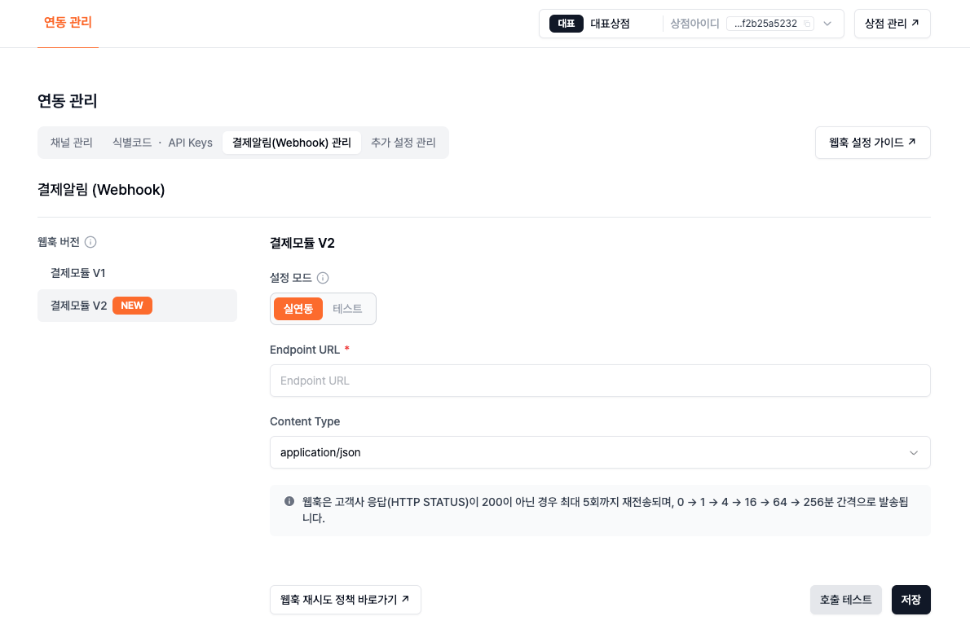Click the copy icon beside store ID
The width and height of the screenshot is (970, 634).
(x=807, y=24)
